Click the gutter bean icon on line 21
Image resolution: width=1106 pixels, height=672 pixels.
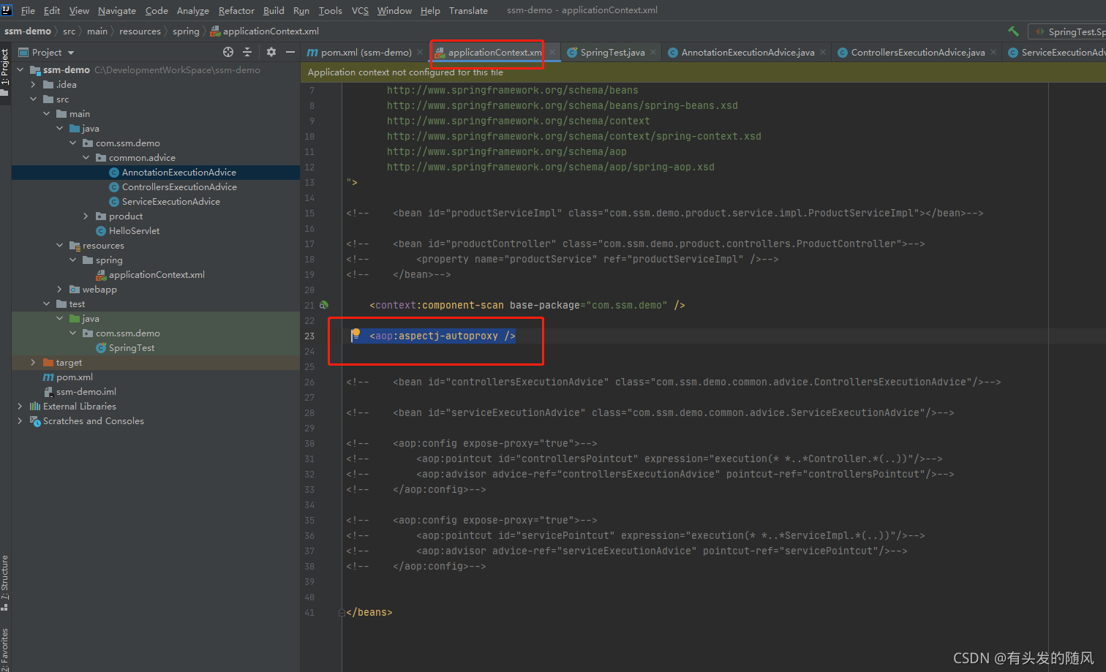coord(323,305)
